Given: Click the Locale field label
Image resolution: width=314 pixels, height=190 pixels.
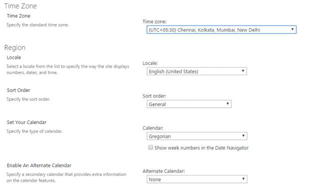Looking at the screenshot, I should pyautogui.click(x=150, y=63).
